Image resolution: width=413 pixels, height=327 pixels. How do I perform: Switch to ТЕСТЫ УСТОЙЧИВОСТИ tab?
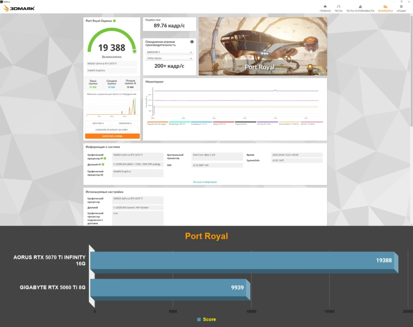point(360,9)
